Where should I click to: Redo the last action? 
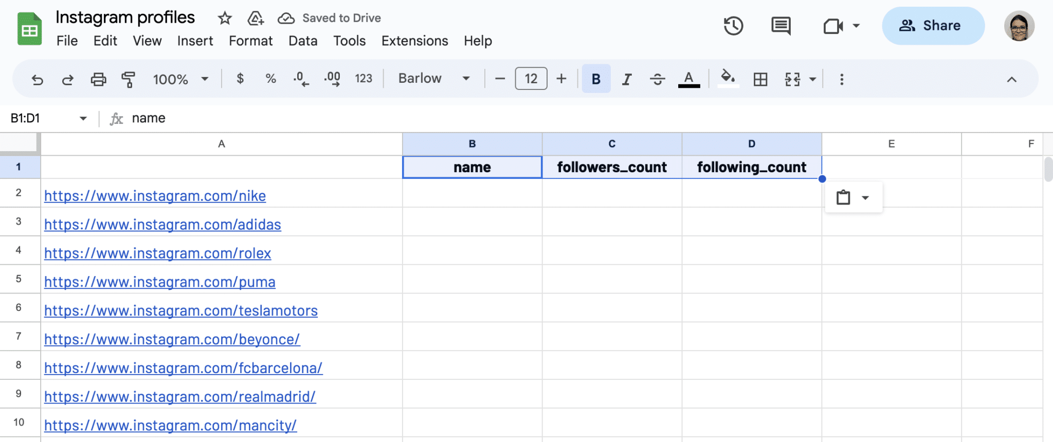pos(67,79)
